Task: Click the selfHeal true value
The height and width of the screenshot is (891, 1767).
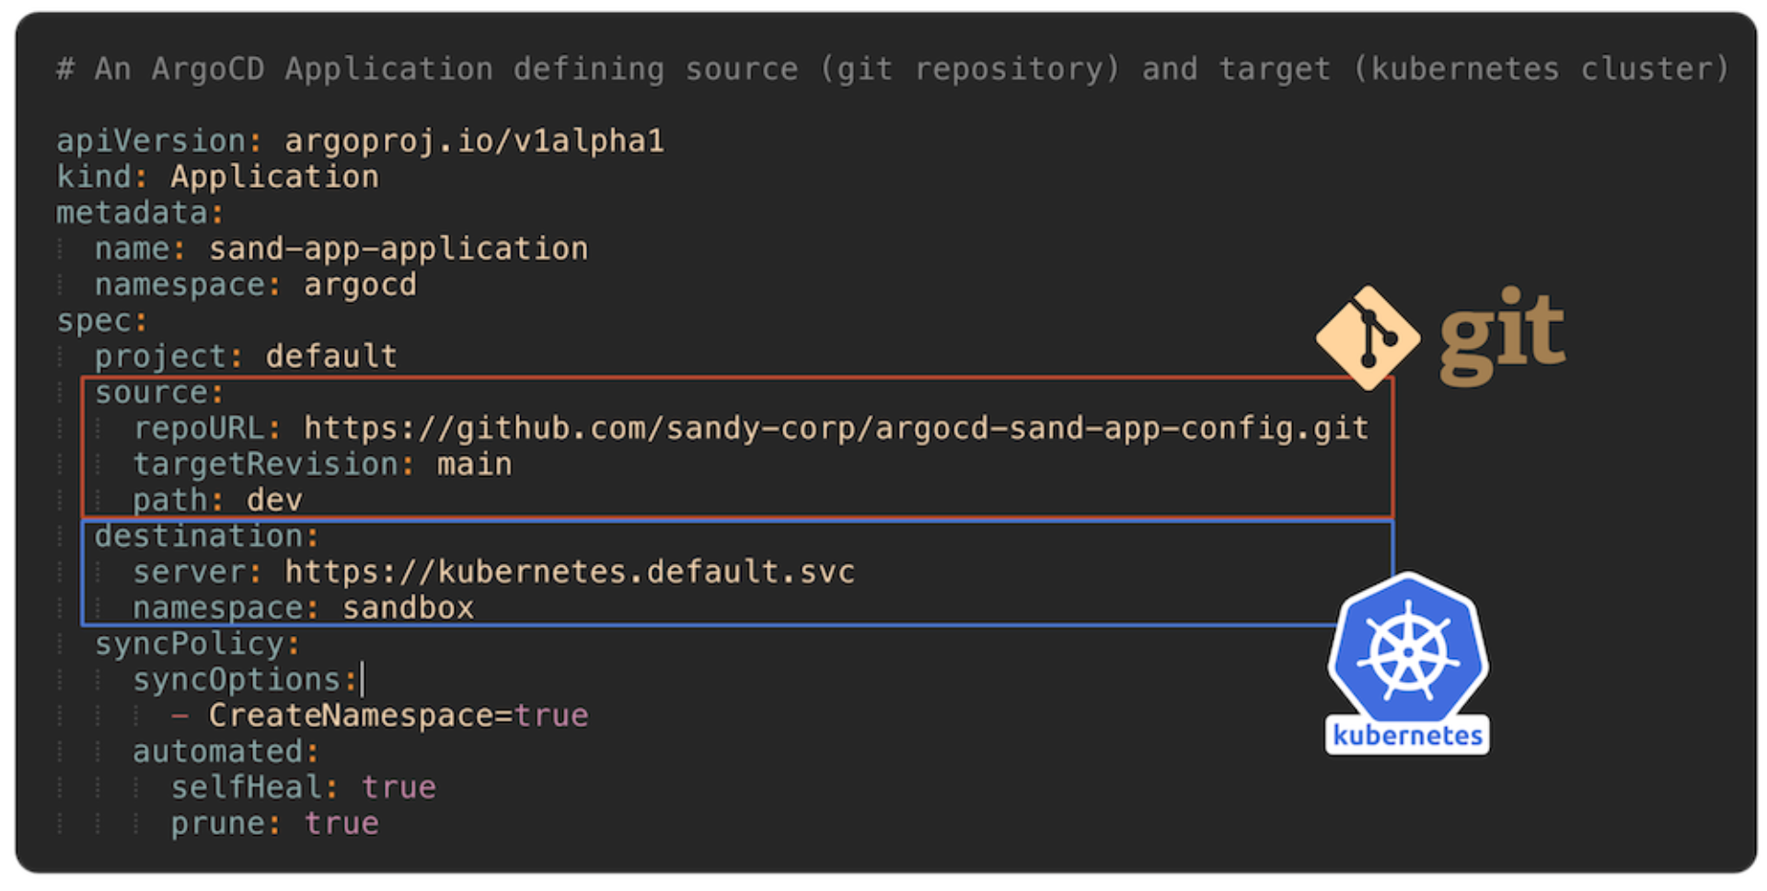Action: click(398, 787)
